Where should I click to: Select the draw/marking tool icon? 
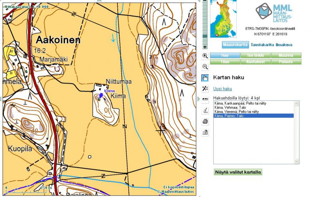(x=205, y=89)
